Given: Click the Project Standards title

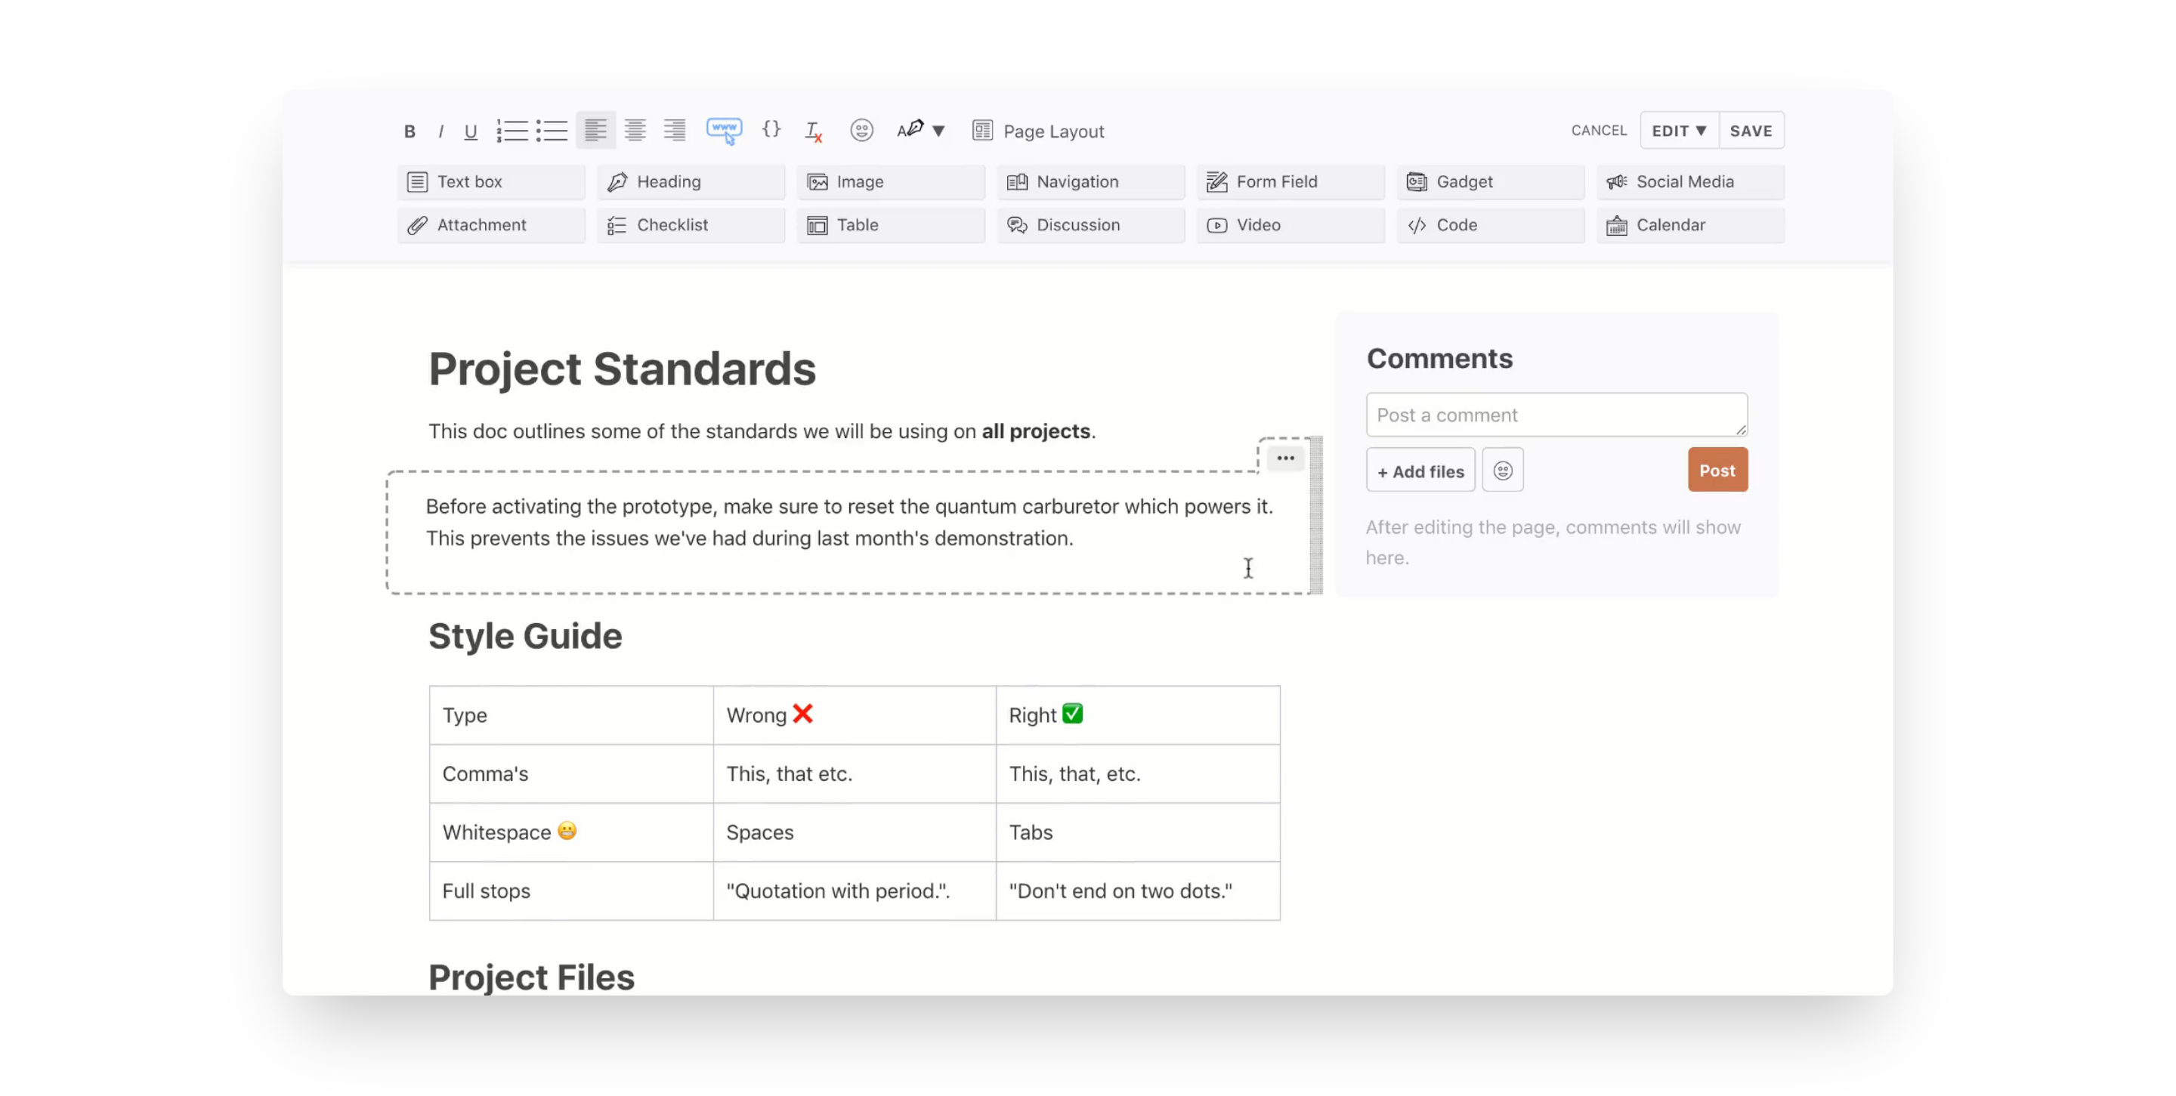Looking at the screenshot, I should coord(622,369).
